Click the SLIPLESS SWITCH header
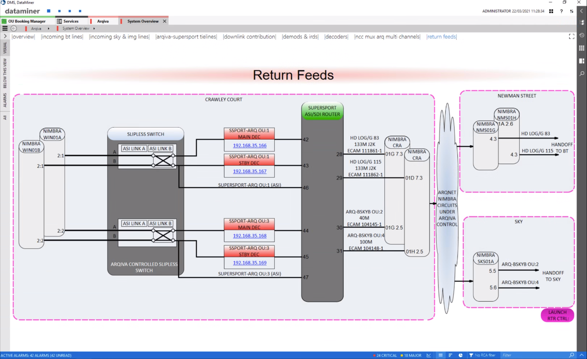The height and width of the screenshot is (359, 587). pyautogui.click(x=146, y=134)
